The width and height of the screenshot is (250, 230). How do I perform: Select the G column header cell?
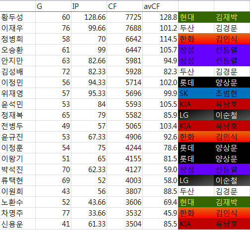tap(53, 6)
